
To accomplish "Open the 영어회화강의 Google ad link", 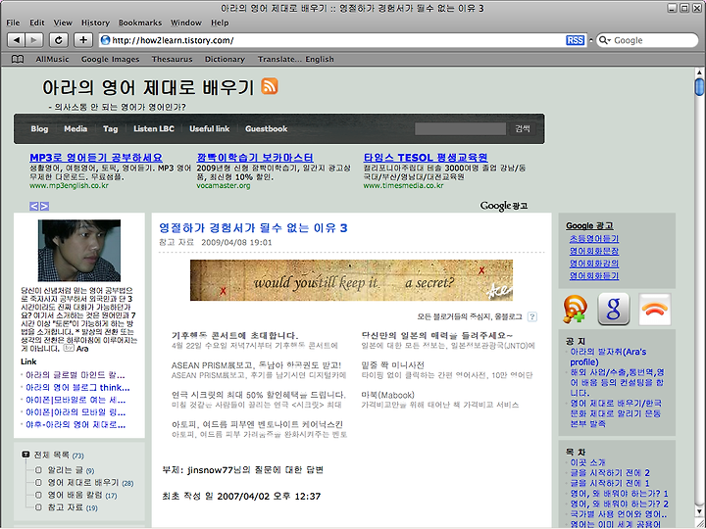I will click(594, 264).
